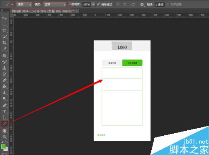Click the path alignment icon in options bar

[125, 5]
